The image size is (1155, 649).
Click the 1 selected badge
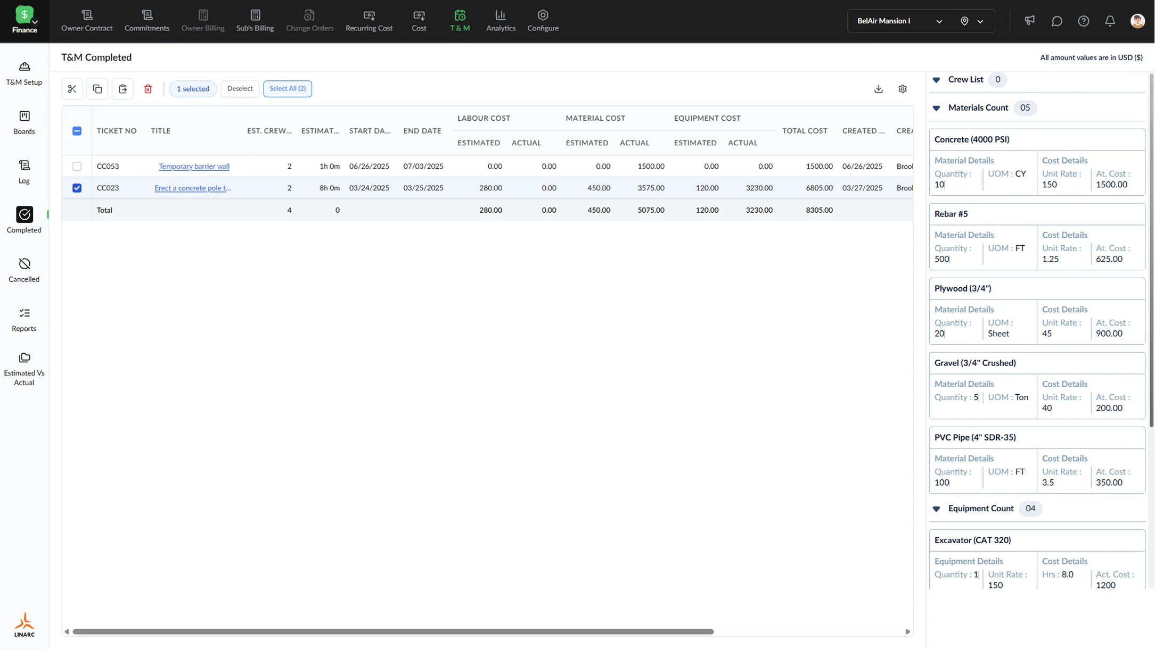coord(193,89)
